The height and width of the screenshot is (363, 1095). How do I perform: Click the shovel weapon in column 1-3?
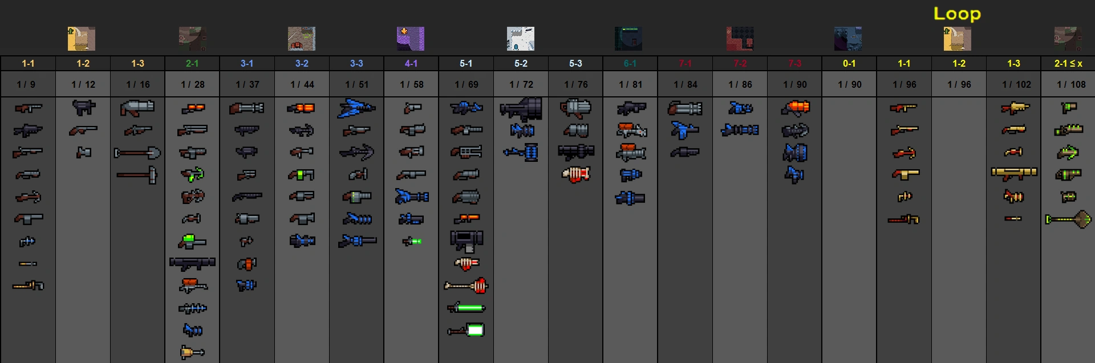[137, 153]
